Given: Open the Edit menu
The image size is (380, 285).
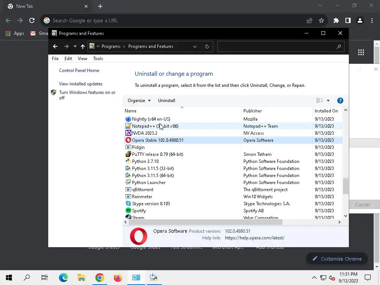Looking at the screenshot, I should click(68, 59).
